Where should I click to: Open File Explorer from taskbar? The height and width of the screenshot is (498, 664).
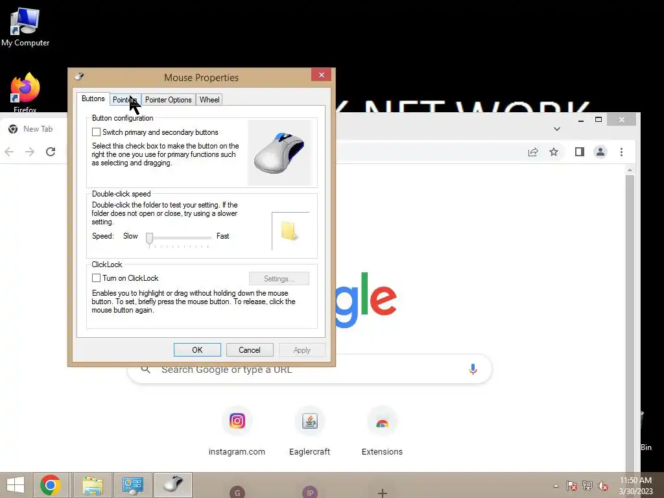[x=93, y=485]
